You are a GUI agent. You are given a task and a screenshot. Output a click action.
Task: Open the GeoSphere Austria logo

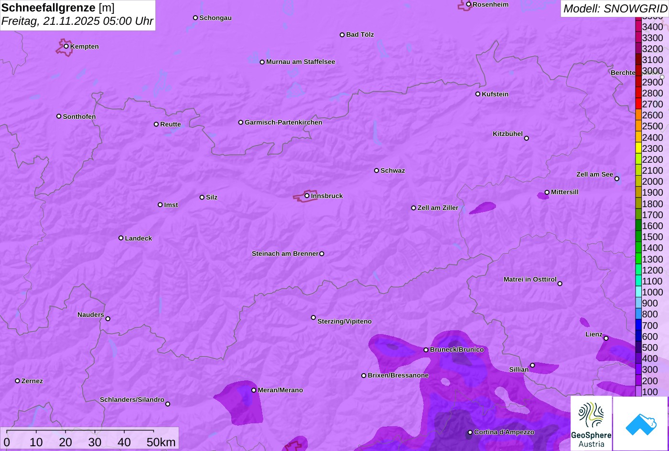tap(591, 423)
